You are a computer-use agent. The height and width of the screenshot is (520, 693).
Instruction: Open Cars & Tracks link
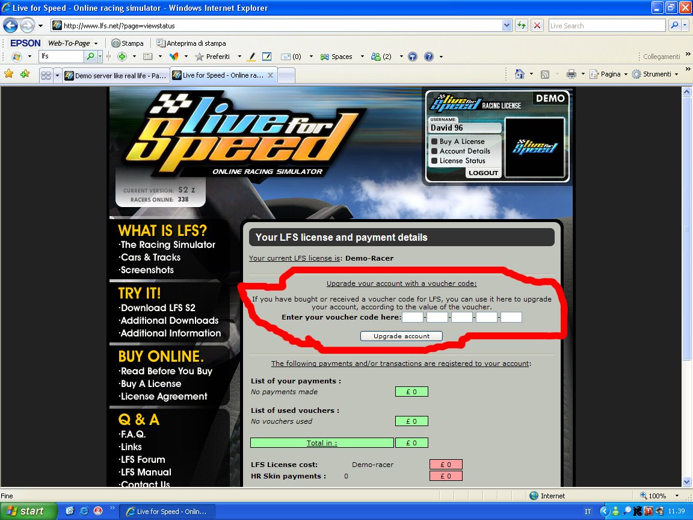(x=150, y=258)
